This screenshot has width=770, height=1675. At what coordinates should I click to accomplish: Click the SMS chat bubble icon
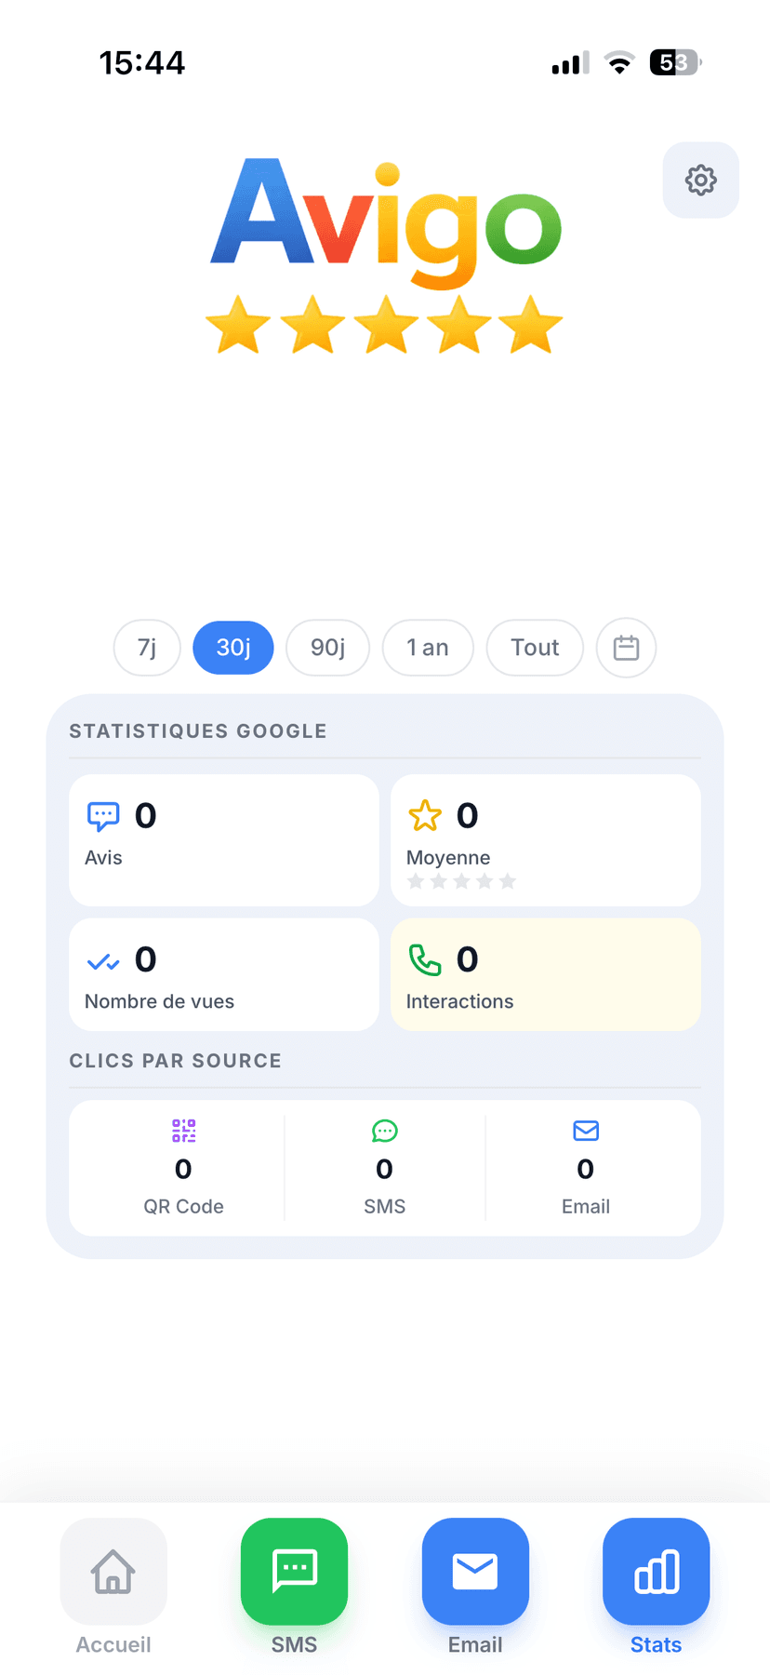coord(384,1131)
